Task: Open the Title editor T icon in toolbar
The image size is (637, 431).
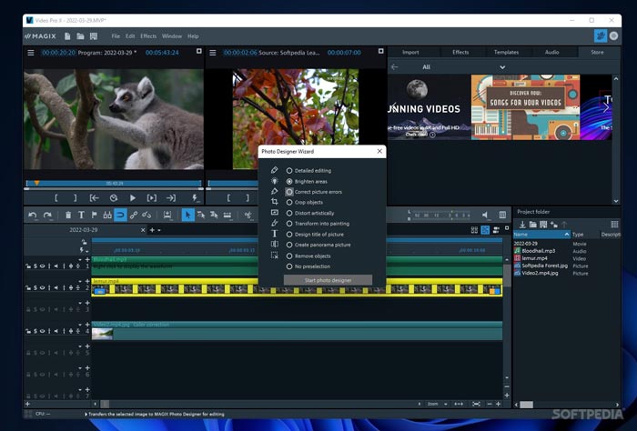Action: point(81,215)
